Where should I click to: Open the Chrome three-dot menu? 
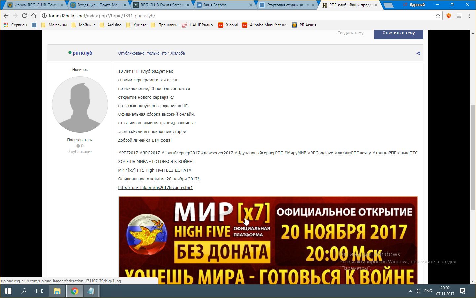(470, 16)
